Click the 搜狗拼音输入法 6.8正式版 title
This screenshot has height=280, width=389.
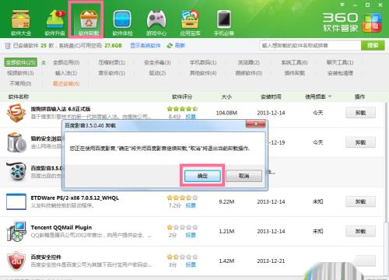tap(61, 109)
